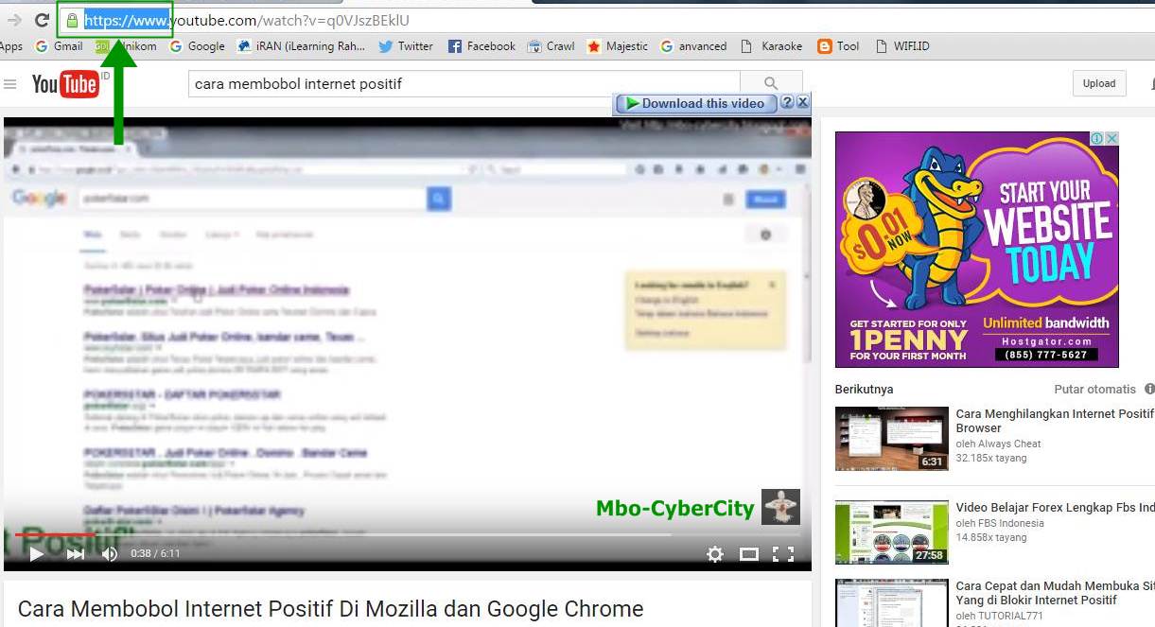Open TUTORIAL771 channel
The image size is (1155, 627).
pyautogui.click(x=999, y=615)
